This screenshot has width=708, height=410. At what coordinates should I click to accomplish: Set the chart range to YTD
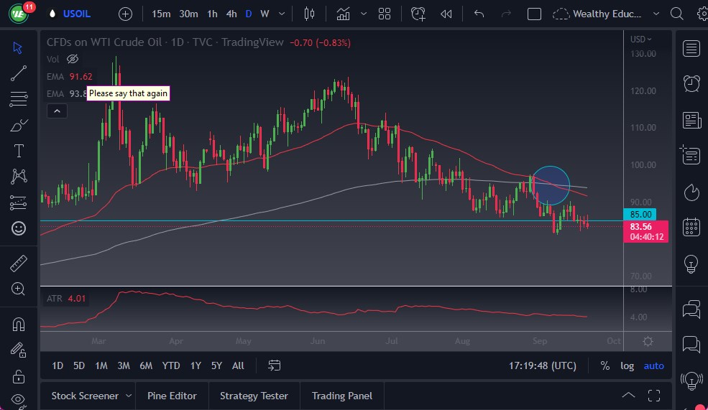tap(170, 365)
